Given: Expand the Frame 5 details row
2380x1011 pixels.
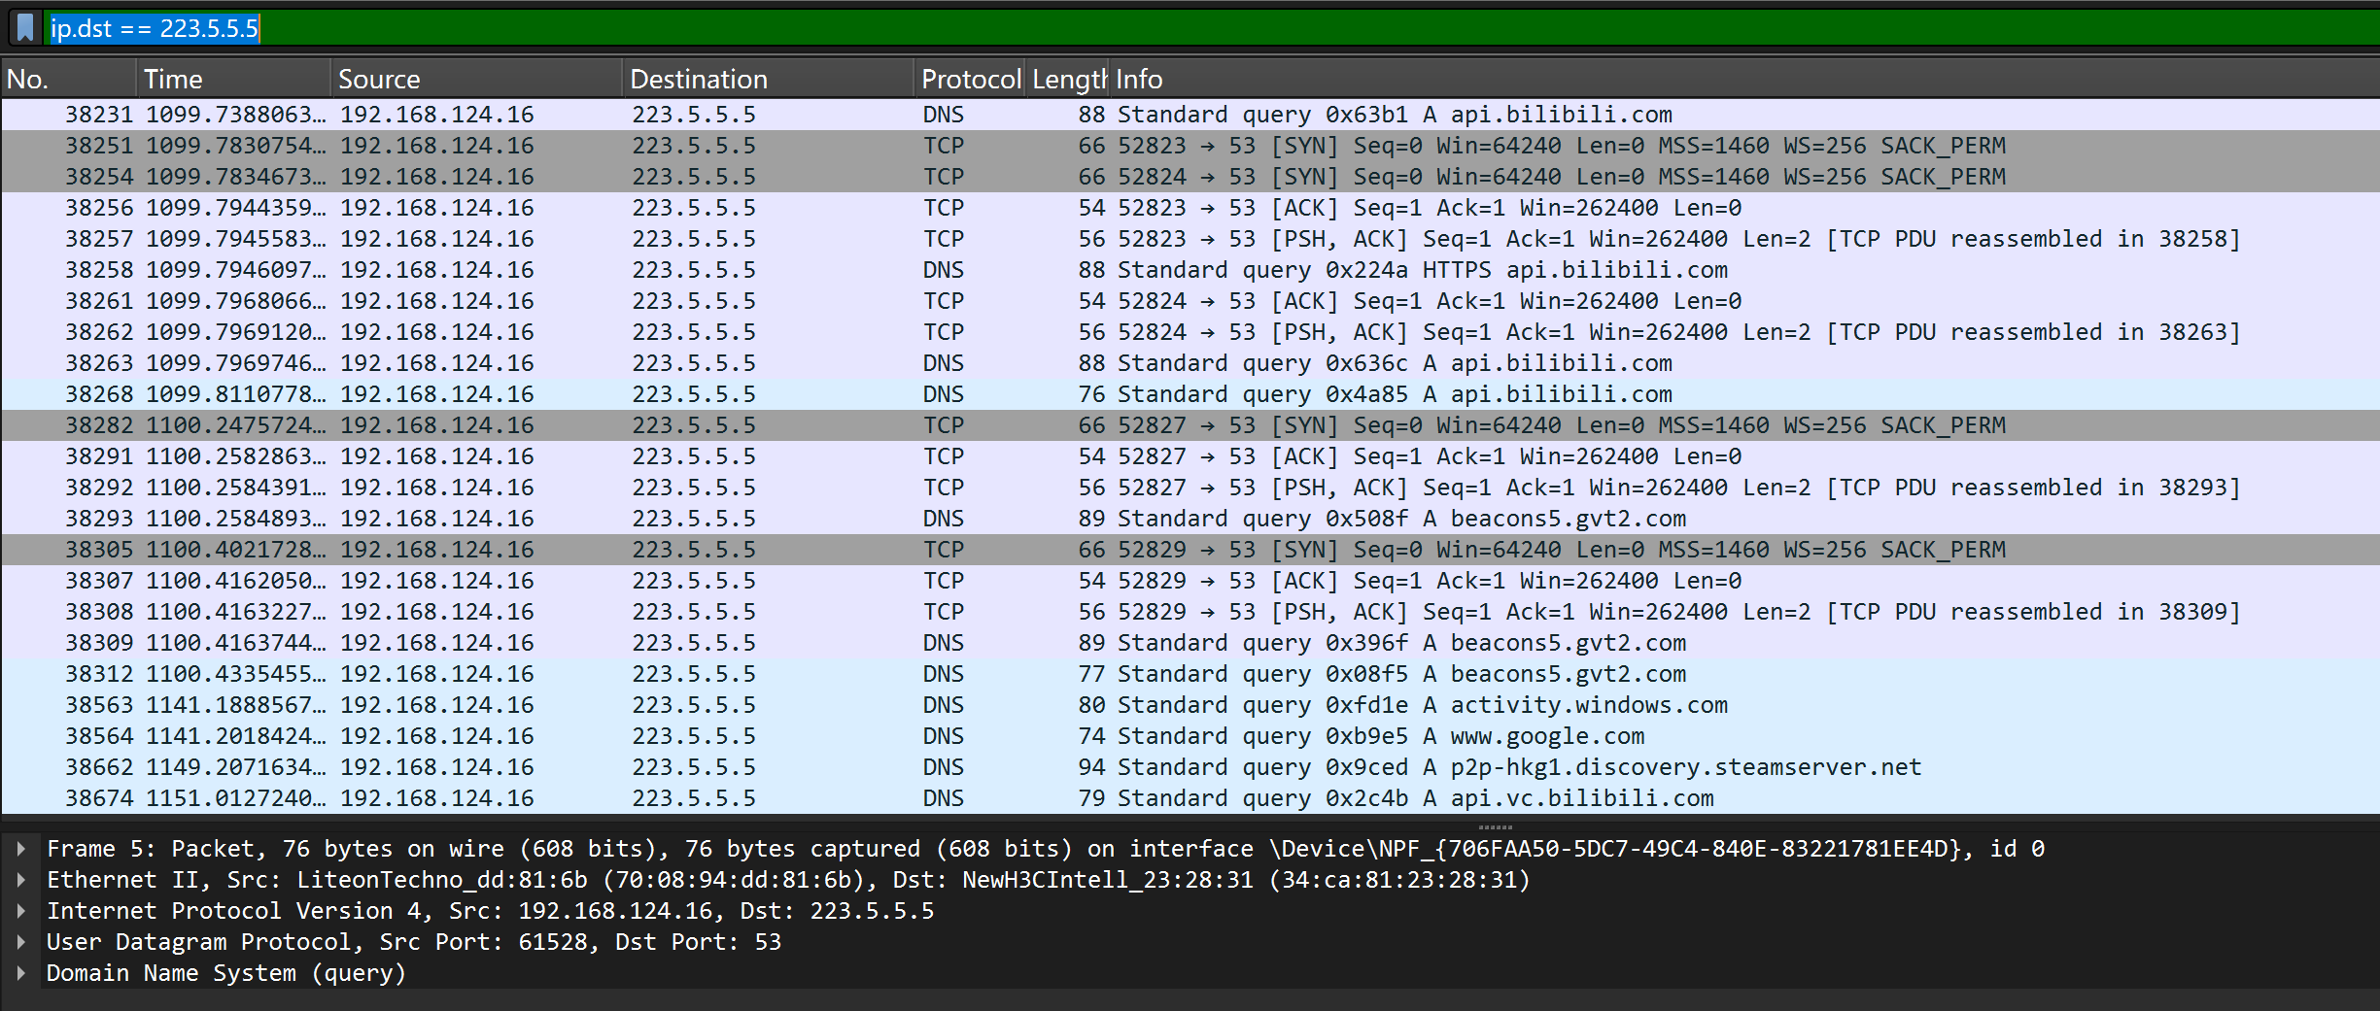Looking at the screenshot, I should (21, 849).
